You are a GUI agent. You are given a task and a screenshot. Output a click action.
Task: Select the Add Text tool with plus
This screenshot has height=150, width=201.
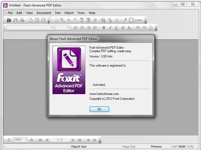pyautogui.click(x=88, y=20)
